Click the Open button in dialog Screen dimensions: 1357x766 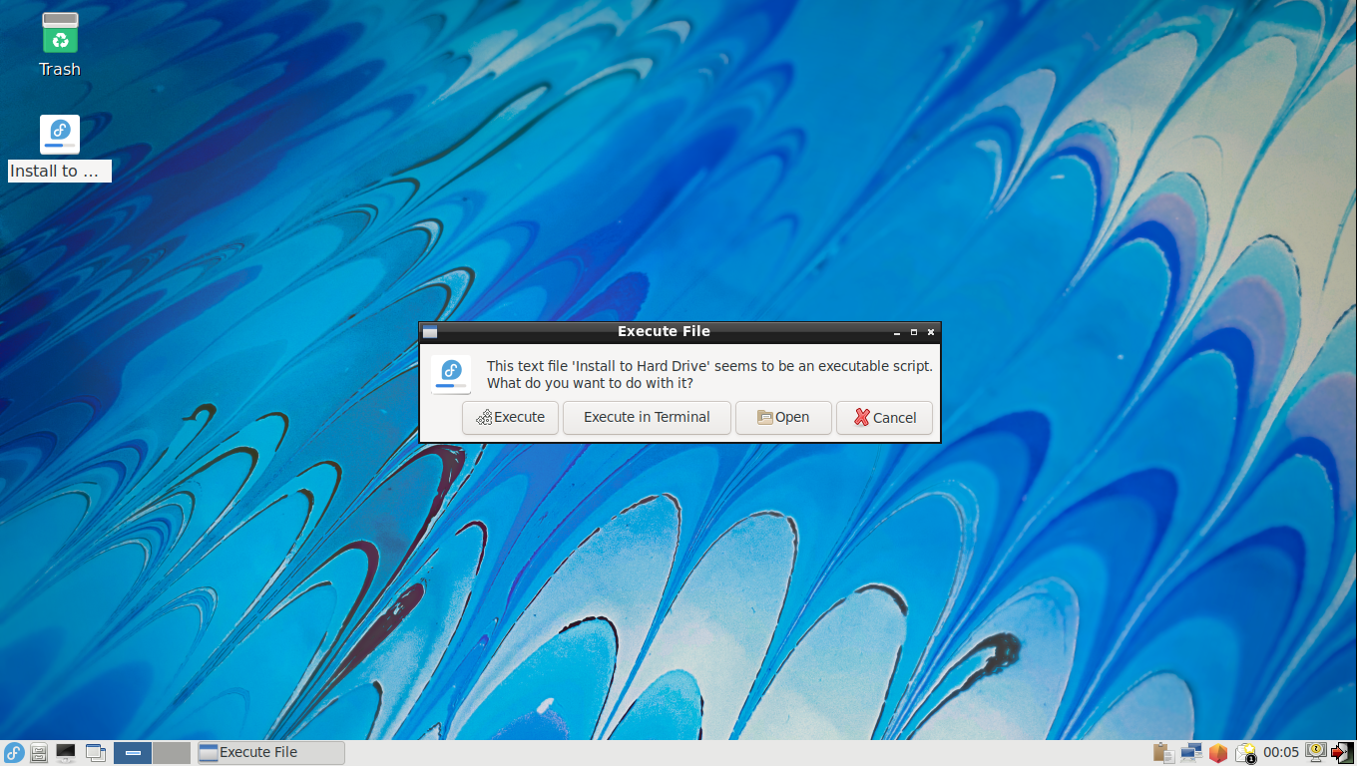[x=783, y=418]
